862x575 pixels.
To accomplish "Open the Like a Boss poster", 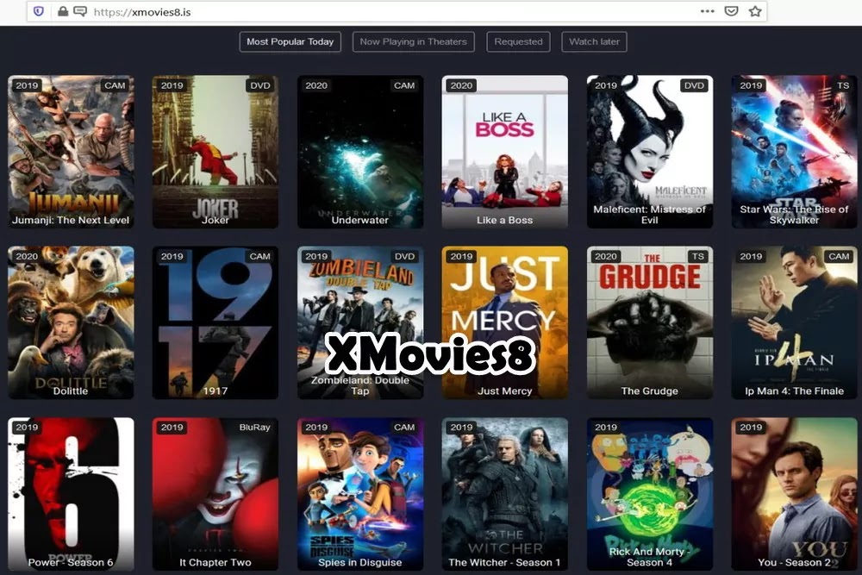I will (504, 152).
